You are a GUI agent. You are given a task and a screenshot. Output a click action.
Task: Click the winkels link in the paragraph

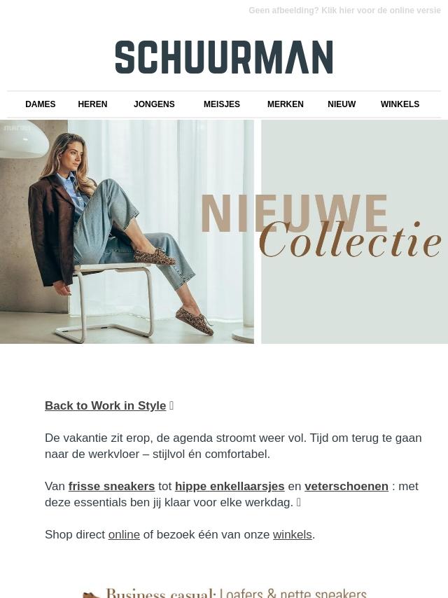coord(293,535)
